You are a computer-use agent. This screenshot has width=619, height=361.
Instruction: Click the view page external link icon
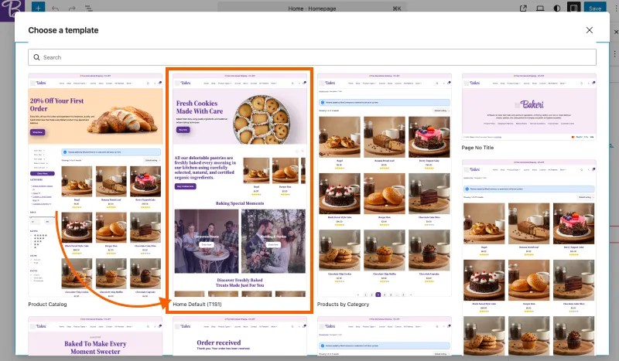[x=523, y=9]
